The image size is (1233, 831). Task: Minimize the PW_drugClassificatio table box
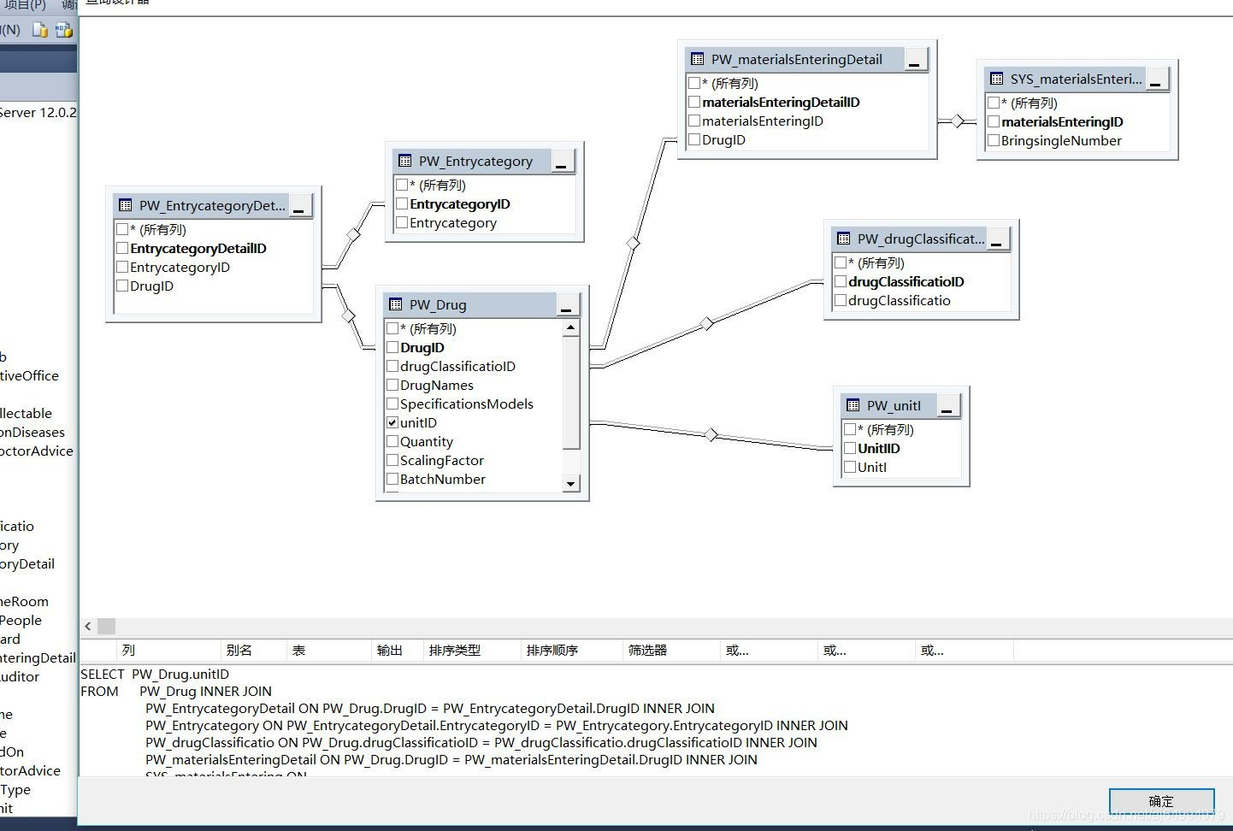(998, 239)
